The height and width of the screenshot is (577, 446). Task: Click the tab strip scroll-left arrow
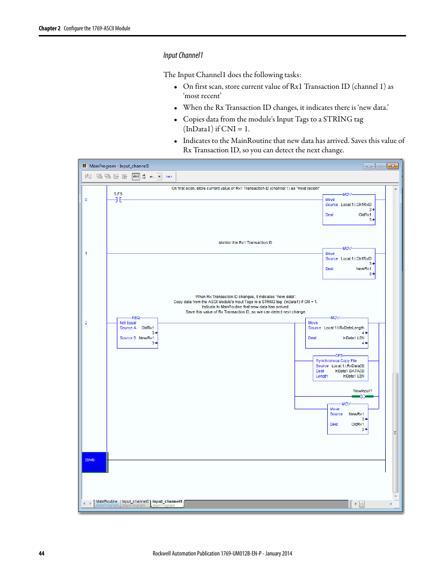(85, 504)
